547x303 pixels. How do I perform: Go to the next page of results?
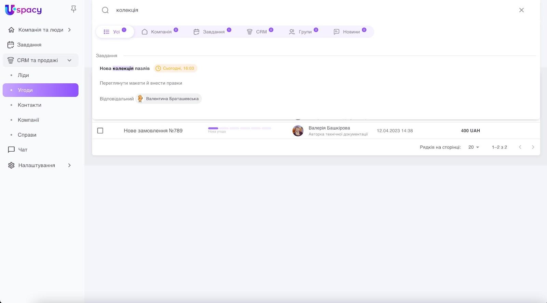point(533,147)
